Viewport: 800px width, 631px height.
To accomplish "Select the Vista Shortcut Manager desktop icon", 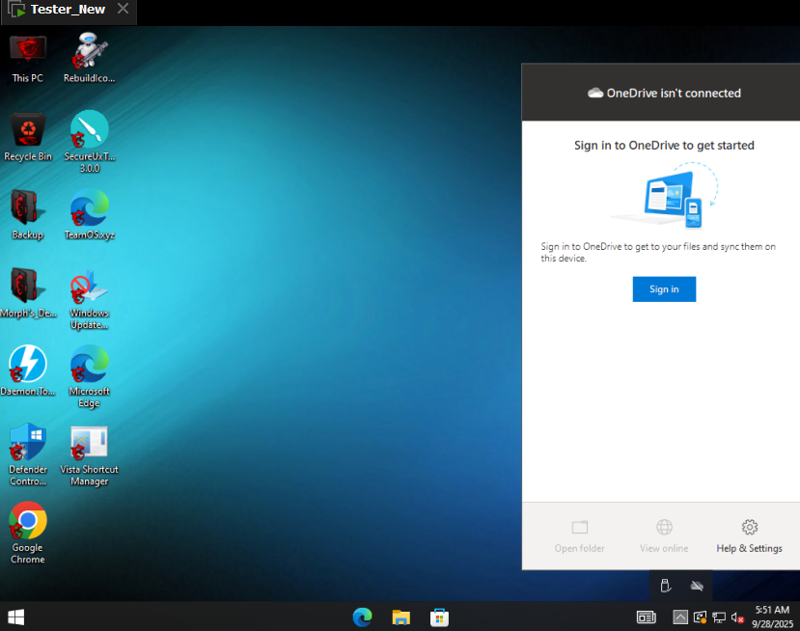I will [90, 453].
